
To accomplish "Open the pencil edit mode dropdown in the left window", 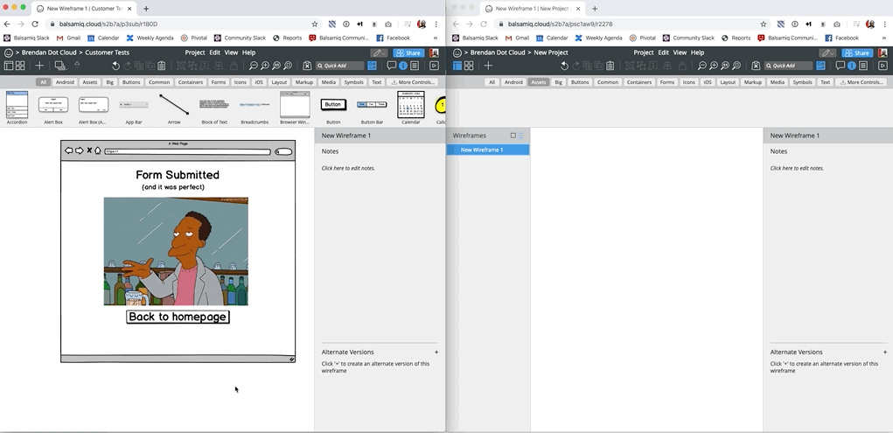I will click(x=379, y=52).
